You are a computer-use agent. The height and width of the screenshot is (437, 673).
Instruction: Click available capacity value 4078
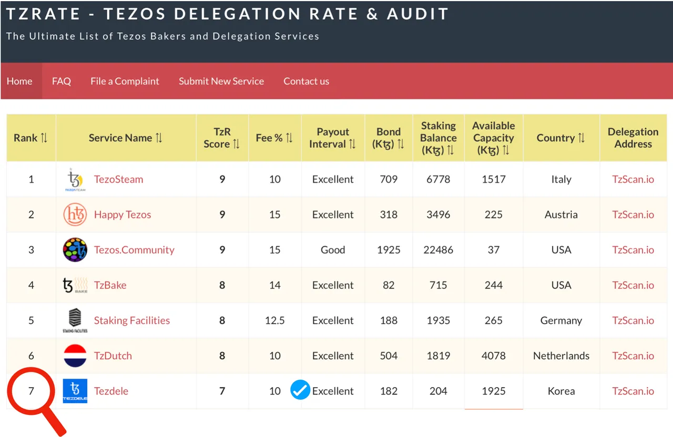(x=493, y=356)
